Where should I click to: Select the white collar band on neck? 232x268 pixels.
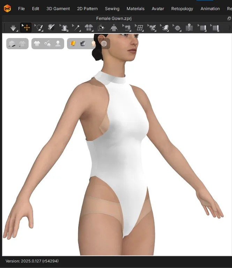(x=111, y=78)
